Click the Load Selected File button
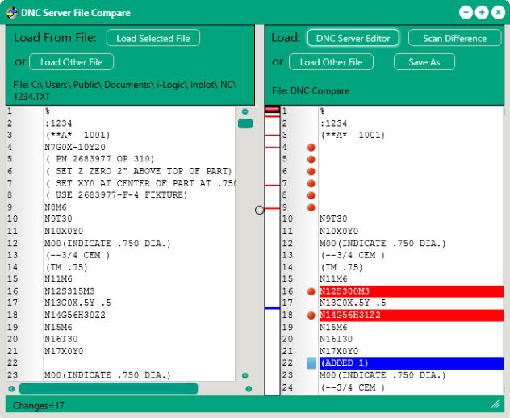This screenshot has height=418, width=510. tap(153, 38)
